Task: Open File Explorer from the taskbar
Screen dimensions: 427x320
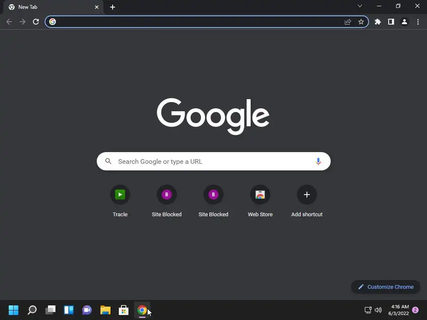Action: click(x=105, y=310)
